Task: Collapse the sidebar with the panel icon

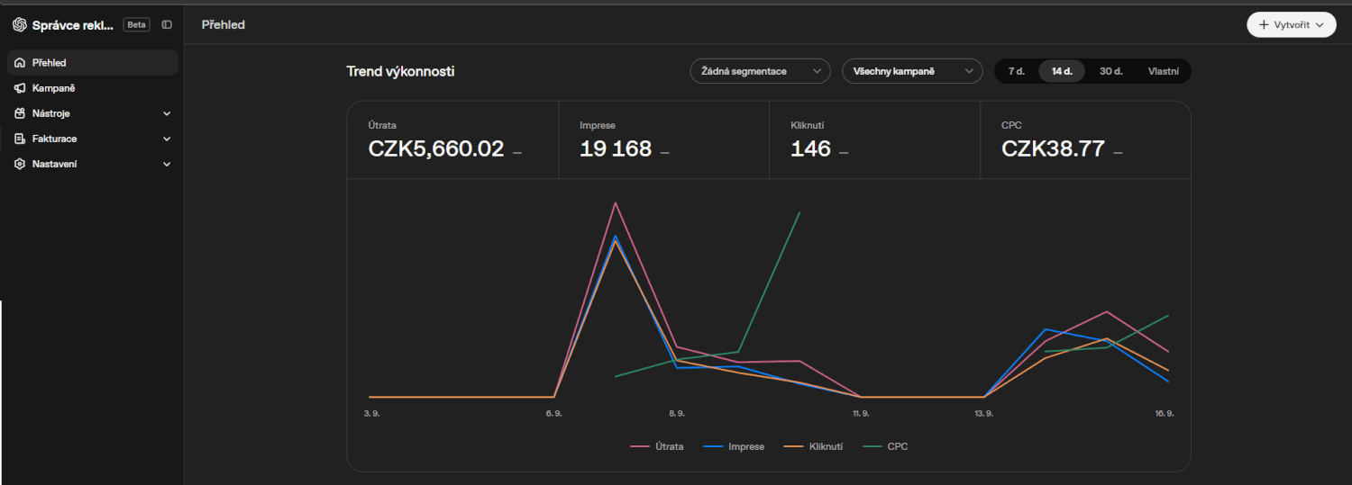Action: (x=167, y=25)
